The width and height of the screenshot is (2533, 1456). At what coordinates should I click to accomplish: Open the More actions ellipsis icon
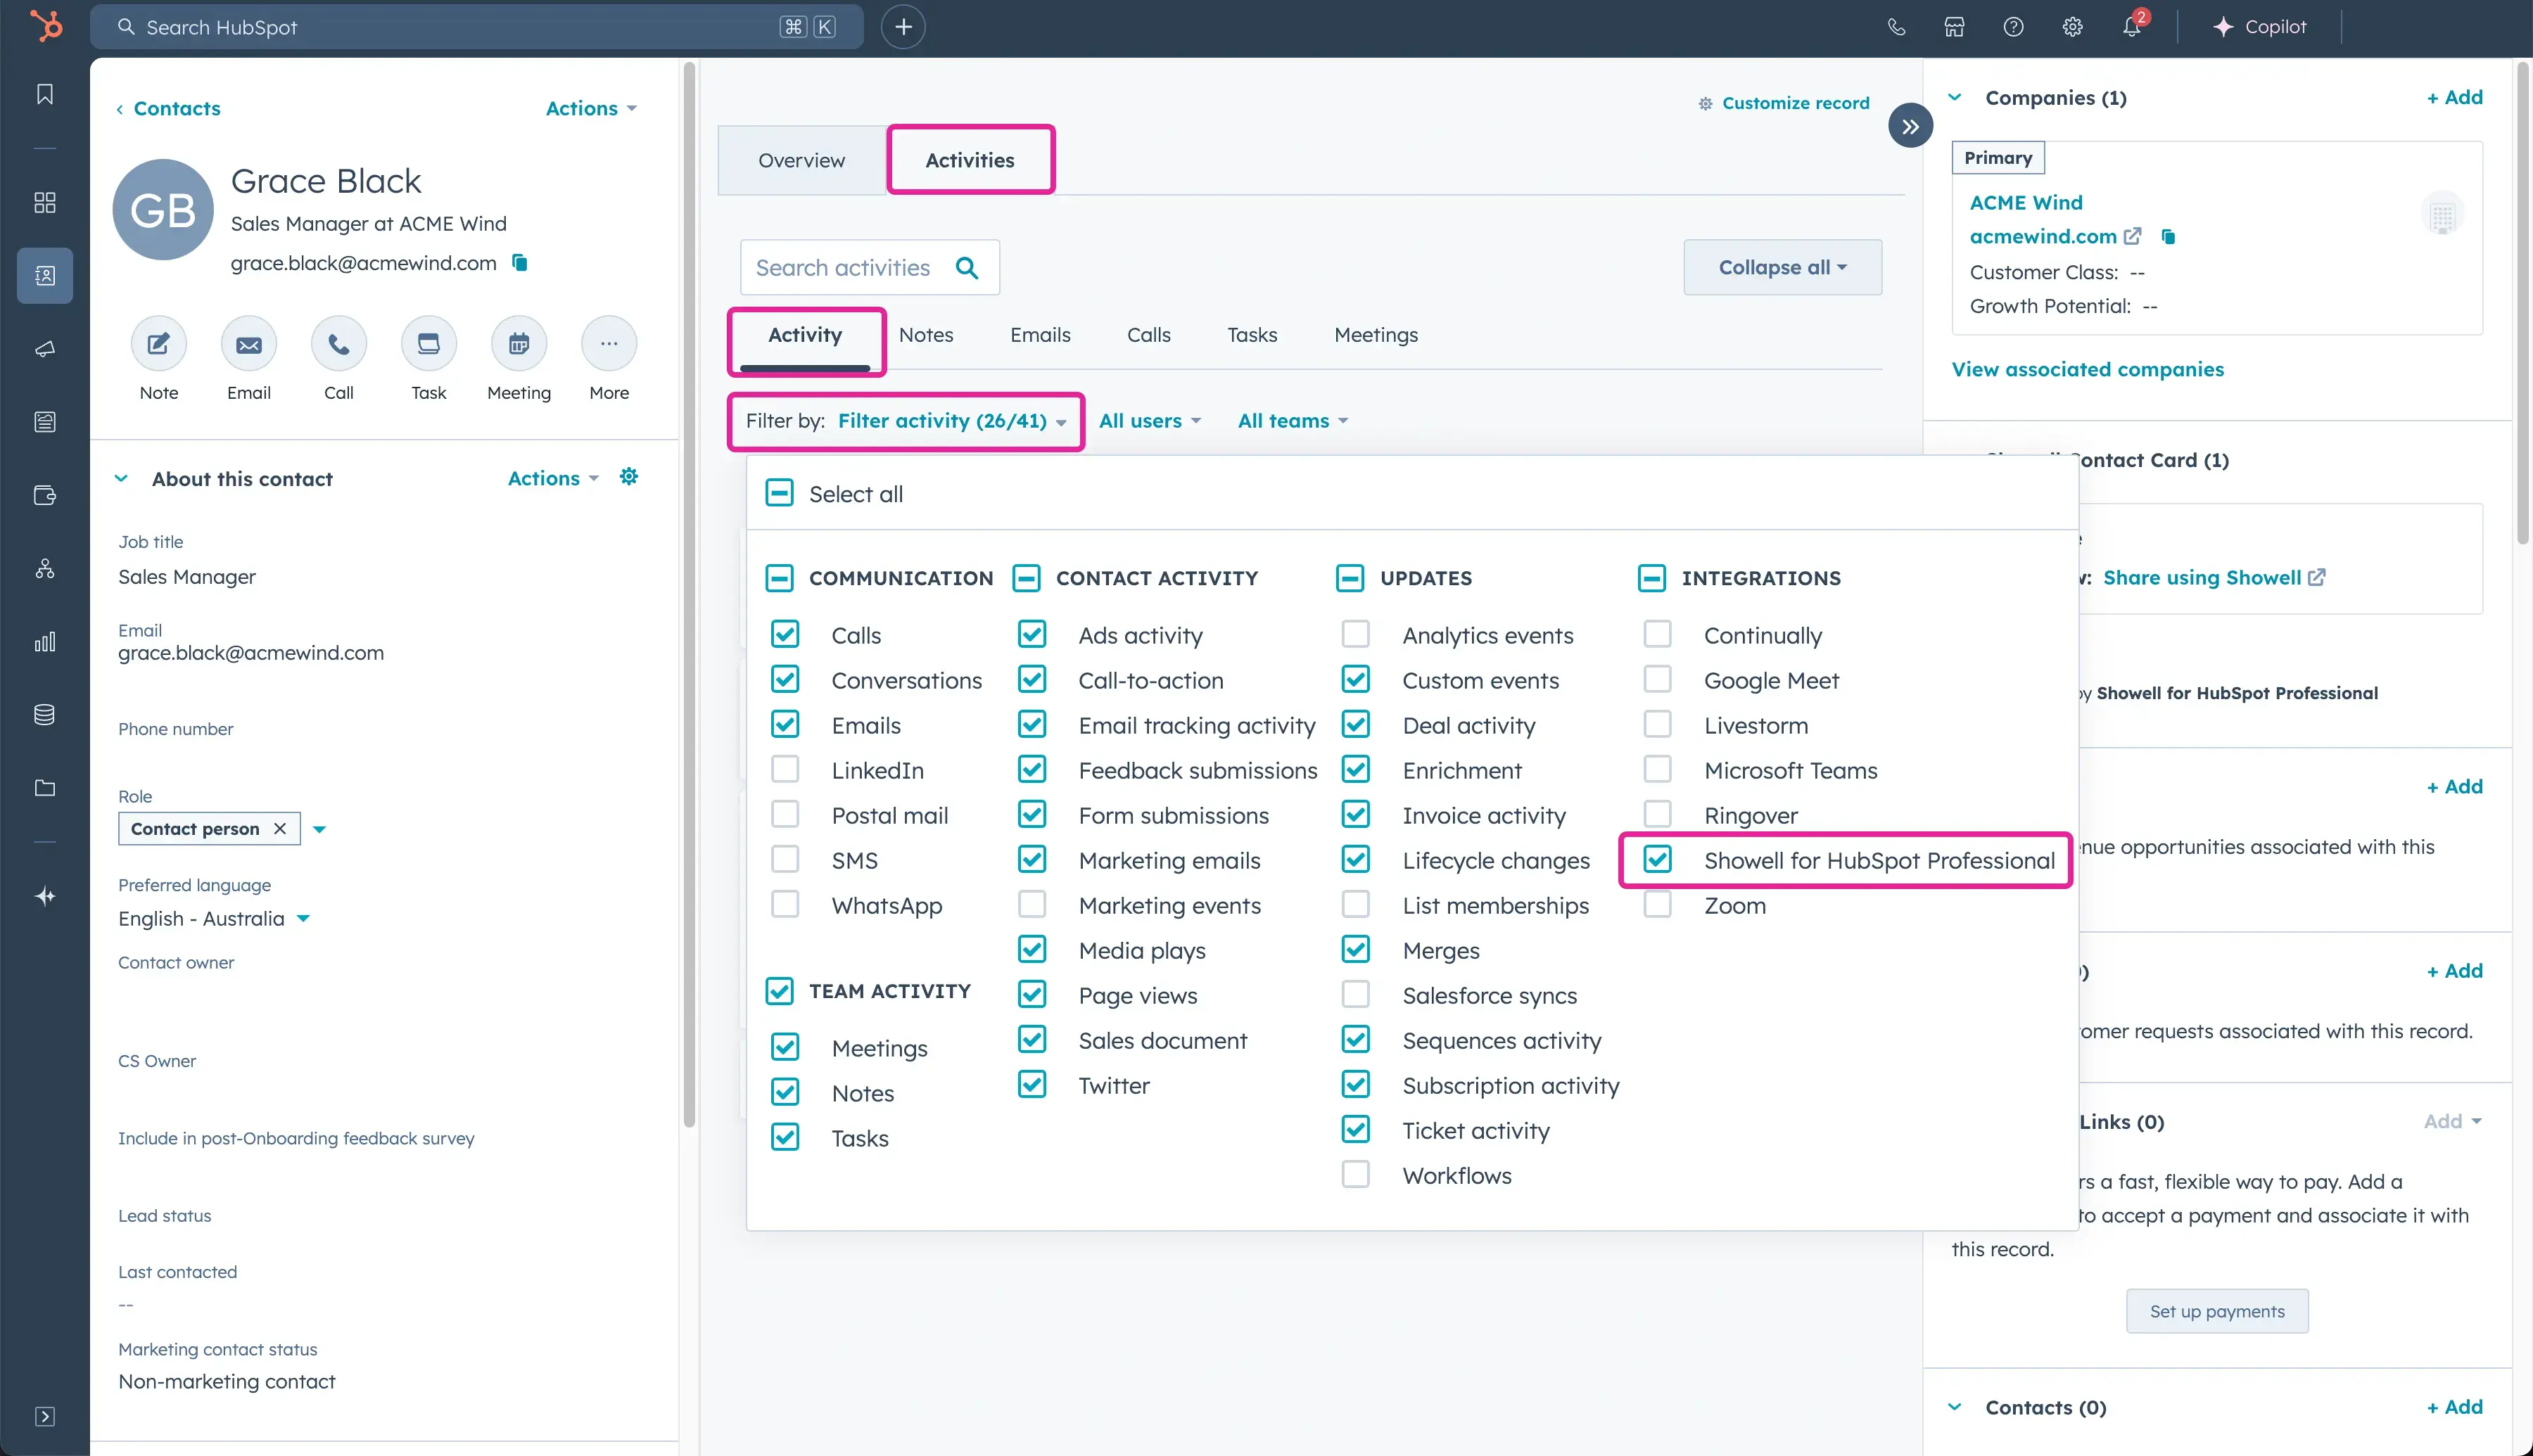coord(609,344)
